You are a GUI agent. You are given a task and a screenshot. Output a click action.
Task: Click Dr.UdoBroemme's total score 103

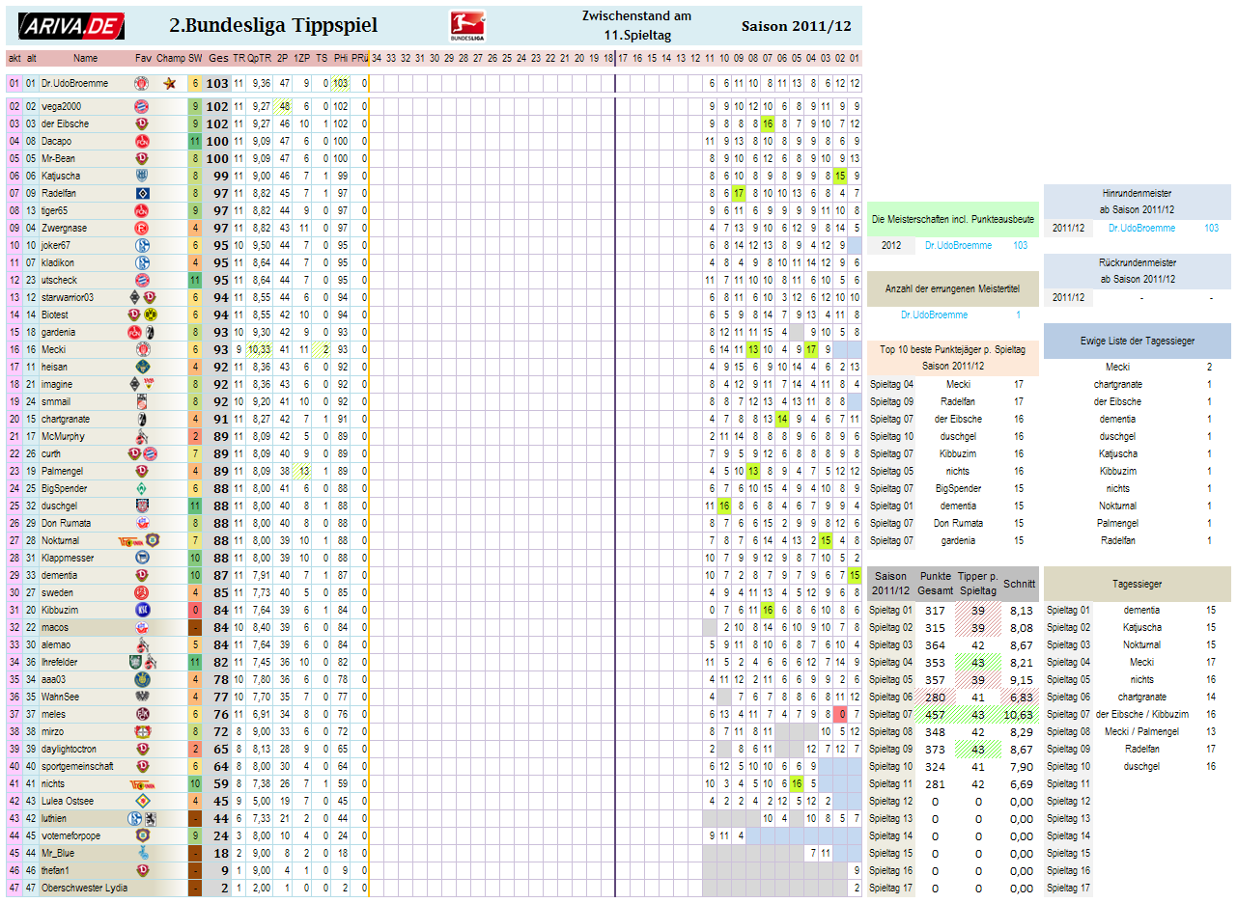218,84
